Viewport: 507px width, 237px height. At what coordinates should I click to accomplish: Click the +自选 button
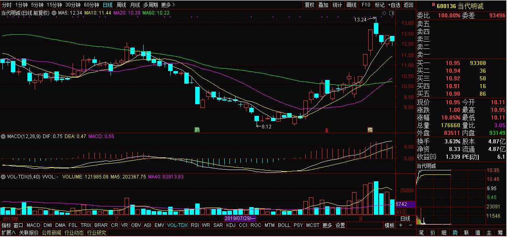coord(394,5)
